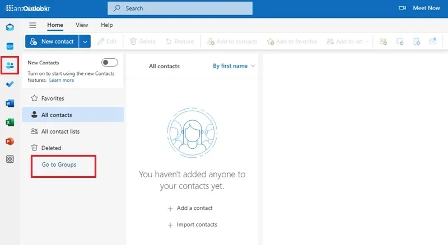
Task: Click the Delete toolbar button
Action: coord(143,42)
